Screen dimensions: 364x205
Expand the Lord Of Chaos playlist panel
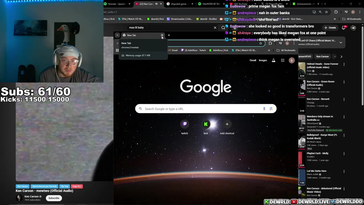(x=341, y=42)
